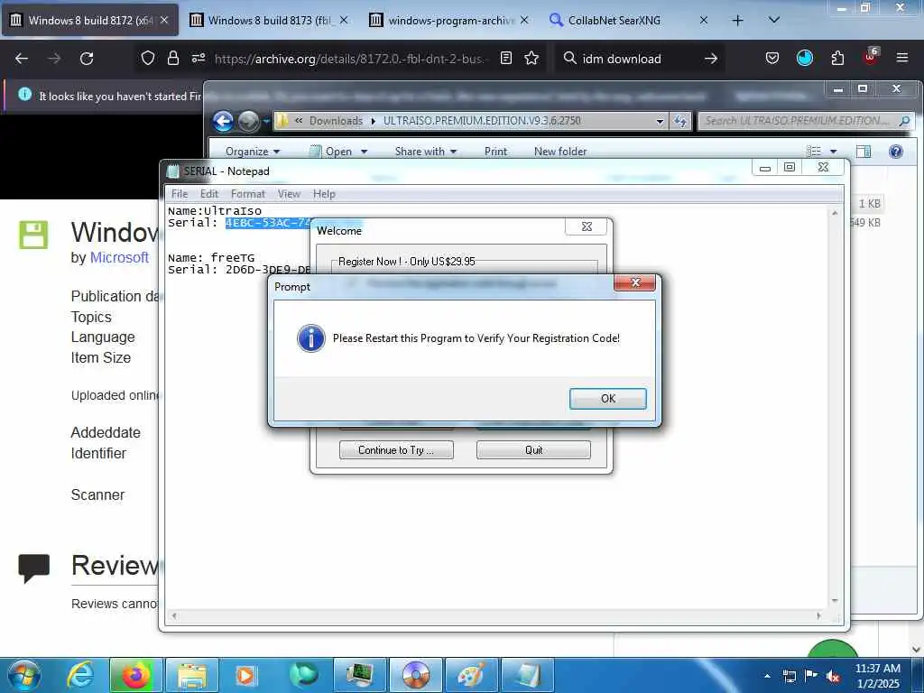The height and width of the screenshot is (693, 924).
Task: Click Open in Explorer toolbar
Action: point(332,152)
